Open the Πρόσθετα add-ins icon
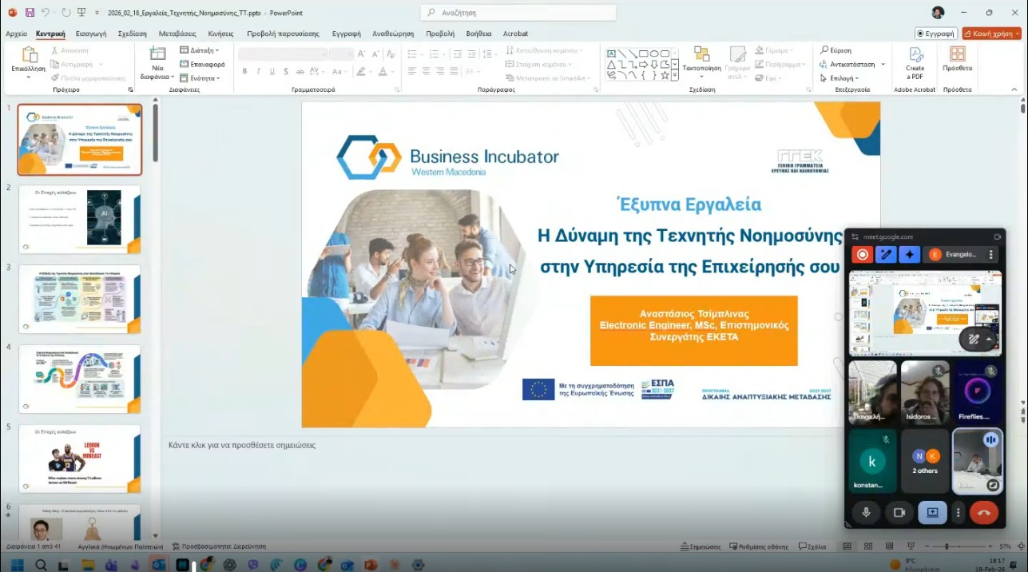 tap(957, 55)
